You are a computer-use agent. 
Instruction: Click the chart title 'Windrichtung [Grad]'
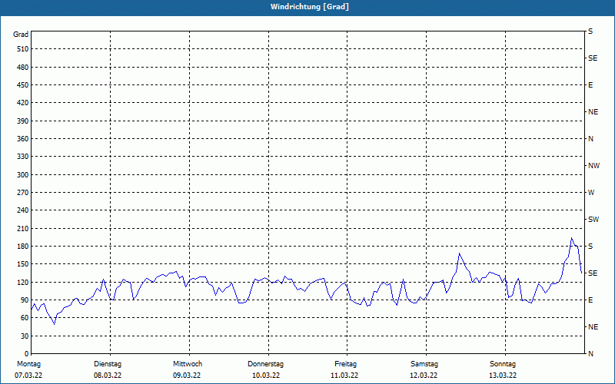tap(310, 7)
